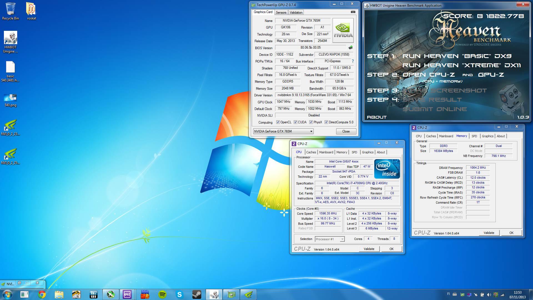Open the Caches tab in front CPU-Z window
This screenshot has height=300, width=533.
click(311, 152)
